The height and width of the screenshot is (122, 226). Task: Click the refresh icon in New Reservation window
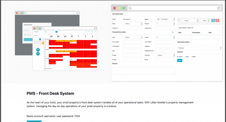(219, 8)
